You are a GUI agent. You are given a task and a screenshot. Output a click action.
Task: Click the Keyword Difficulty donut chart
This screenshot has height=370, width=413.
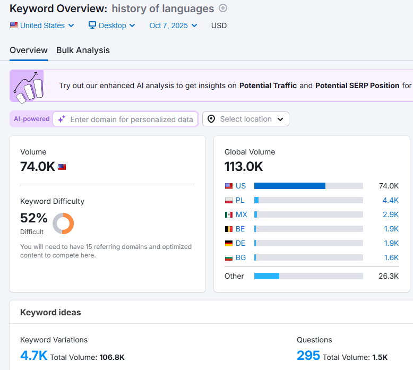tap(63, 223)
